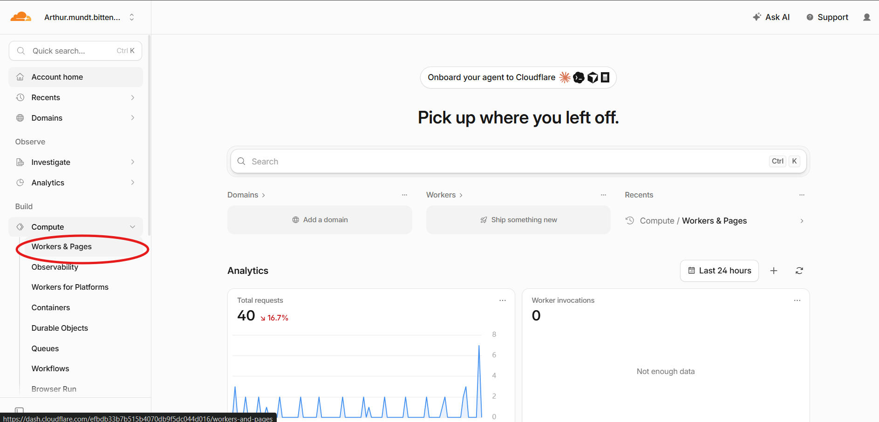Click the Domains globe icon in sidebar
This screenshot has width=879, height=422.
click(20, 118)
